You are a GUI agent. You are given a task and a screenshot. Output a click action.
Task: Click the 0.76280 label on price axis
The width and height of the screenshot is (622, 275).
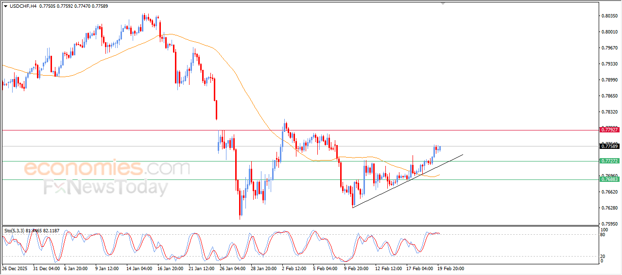click(609, 208)
